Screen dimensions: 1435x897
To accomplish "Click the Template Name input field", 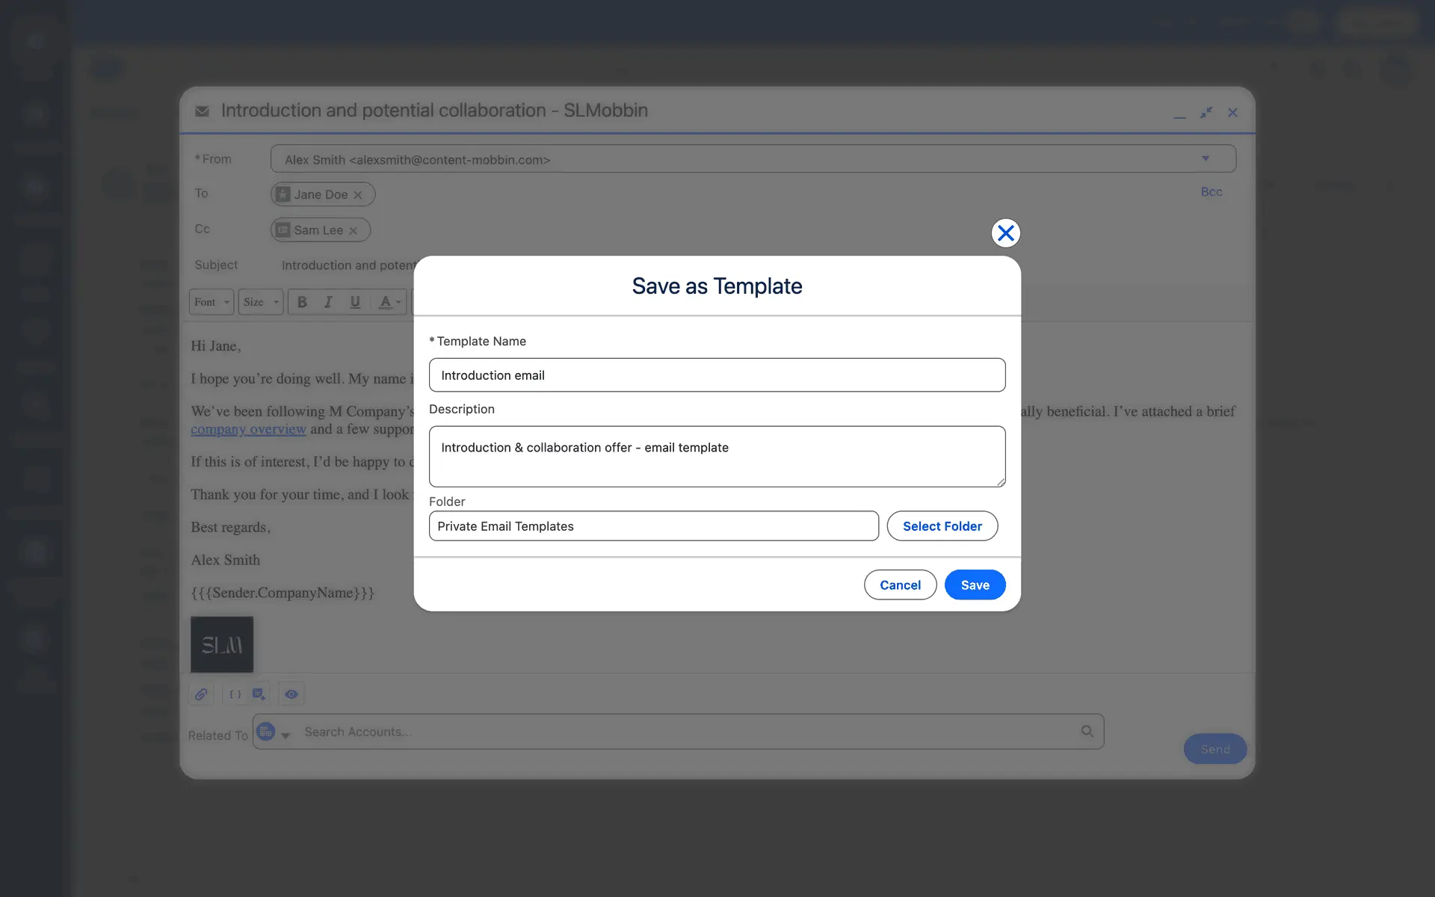I will click(x=717, y=375).
